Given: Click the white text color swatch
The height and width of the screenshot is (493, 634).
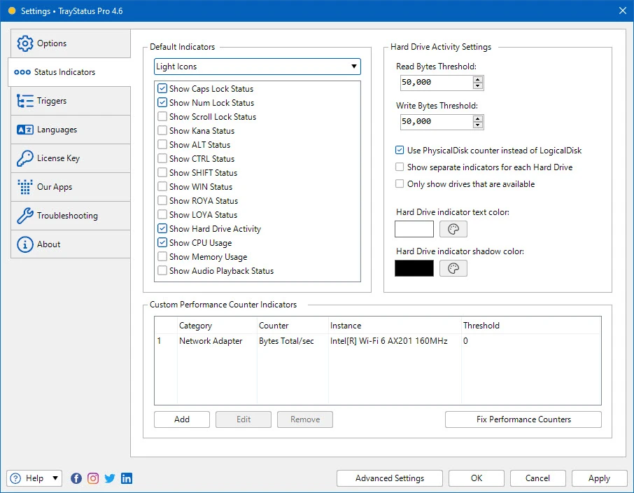Looking at the screenshot, I should pos(414,229).
